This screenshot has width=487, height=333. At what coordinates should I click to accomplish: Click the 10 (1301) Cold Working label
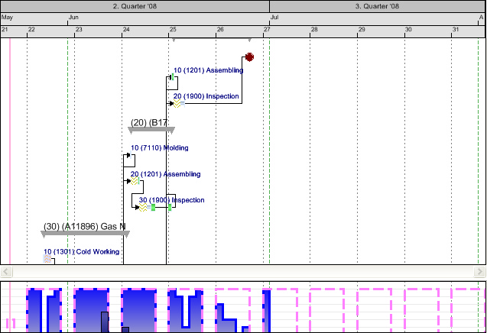click(x=81, y=251)
